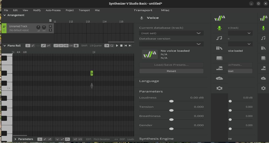This screenshot has width=269, height=143.
Task: Open the Project menu
Action: [x=70, y=10]
